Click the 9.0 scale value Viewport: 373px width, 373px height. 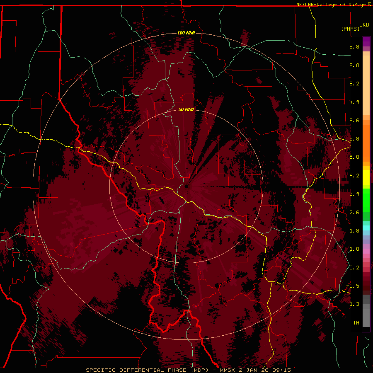354,65
